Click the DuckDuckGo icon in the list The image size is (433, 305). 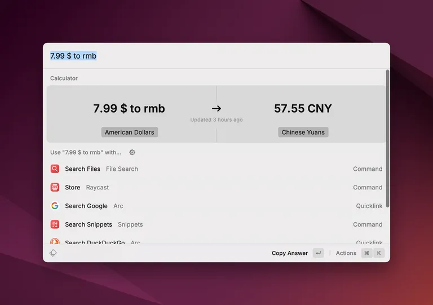click(x=55, y=242)
